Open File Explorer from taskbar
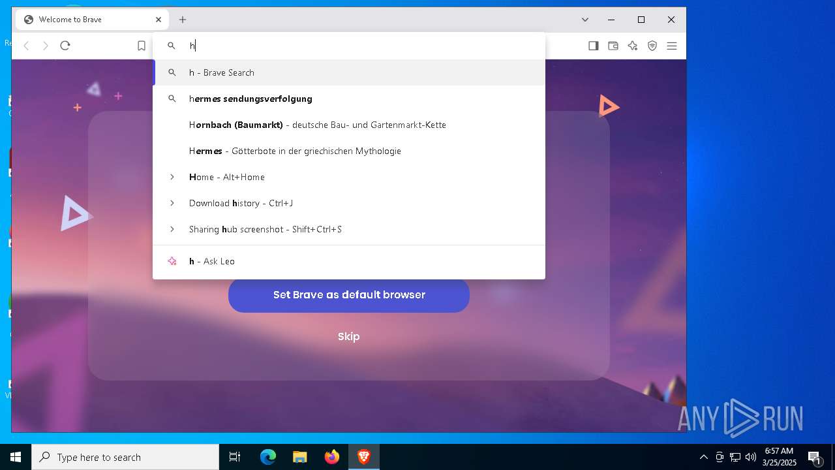835x470 pixels. 300,457
